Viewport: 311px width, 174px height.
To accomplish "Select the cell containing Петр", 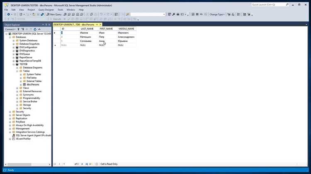I will (x=108, y=37).
